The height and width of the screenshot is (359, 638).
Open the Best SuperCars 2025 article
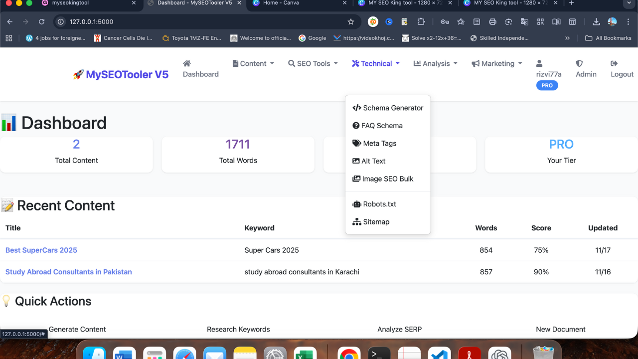[41, 250]
